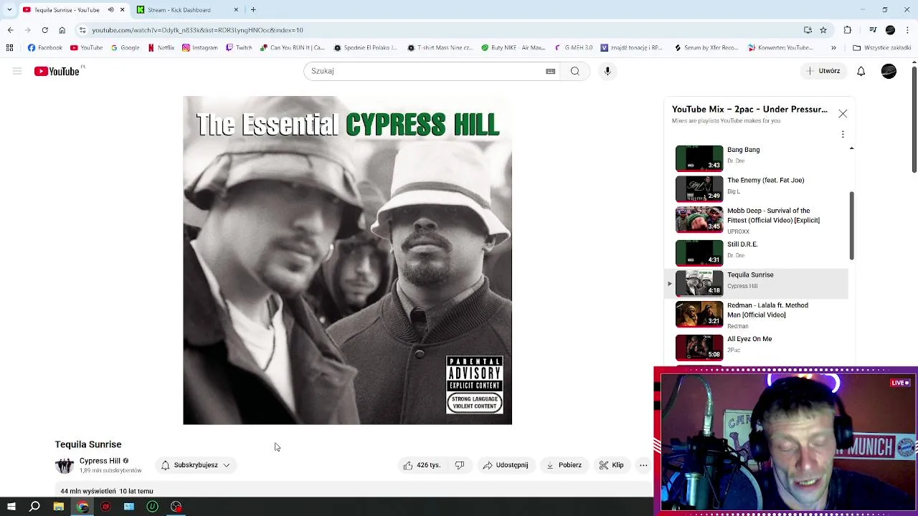The image size is (918, 516).
Task: Dislike the Tequila Sunrise video
Action: click(460, 465)
